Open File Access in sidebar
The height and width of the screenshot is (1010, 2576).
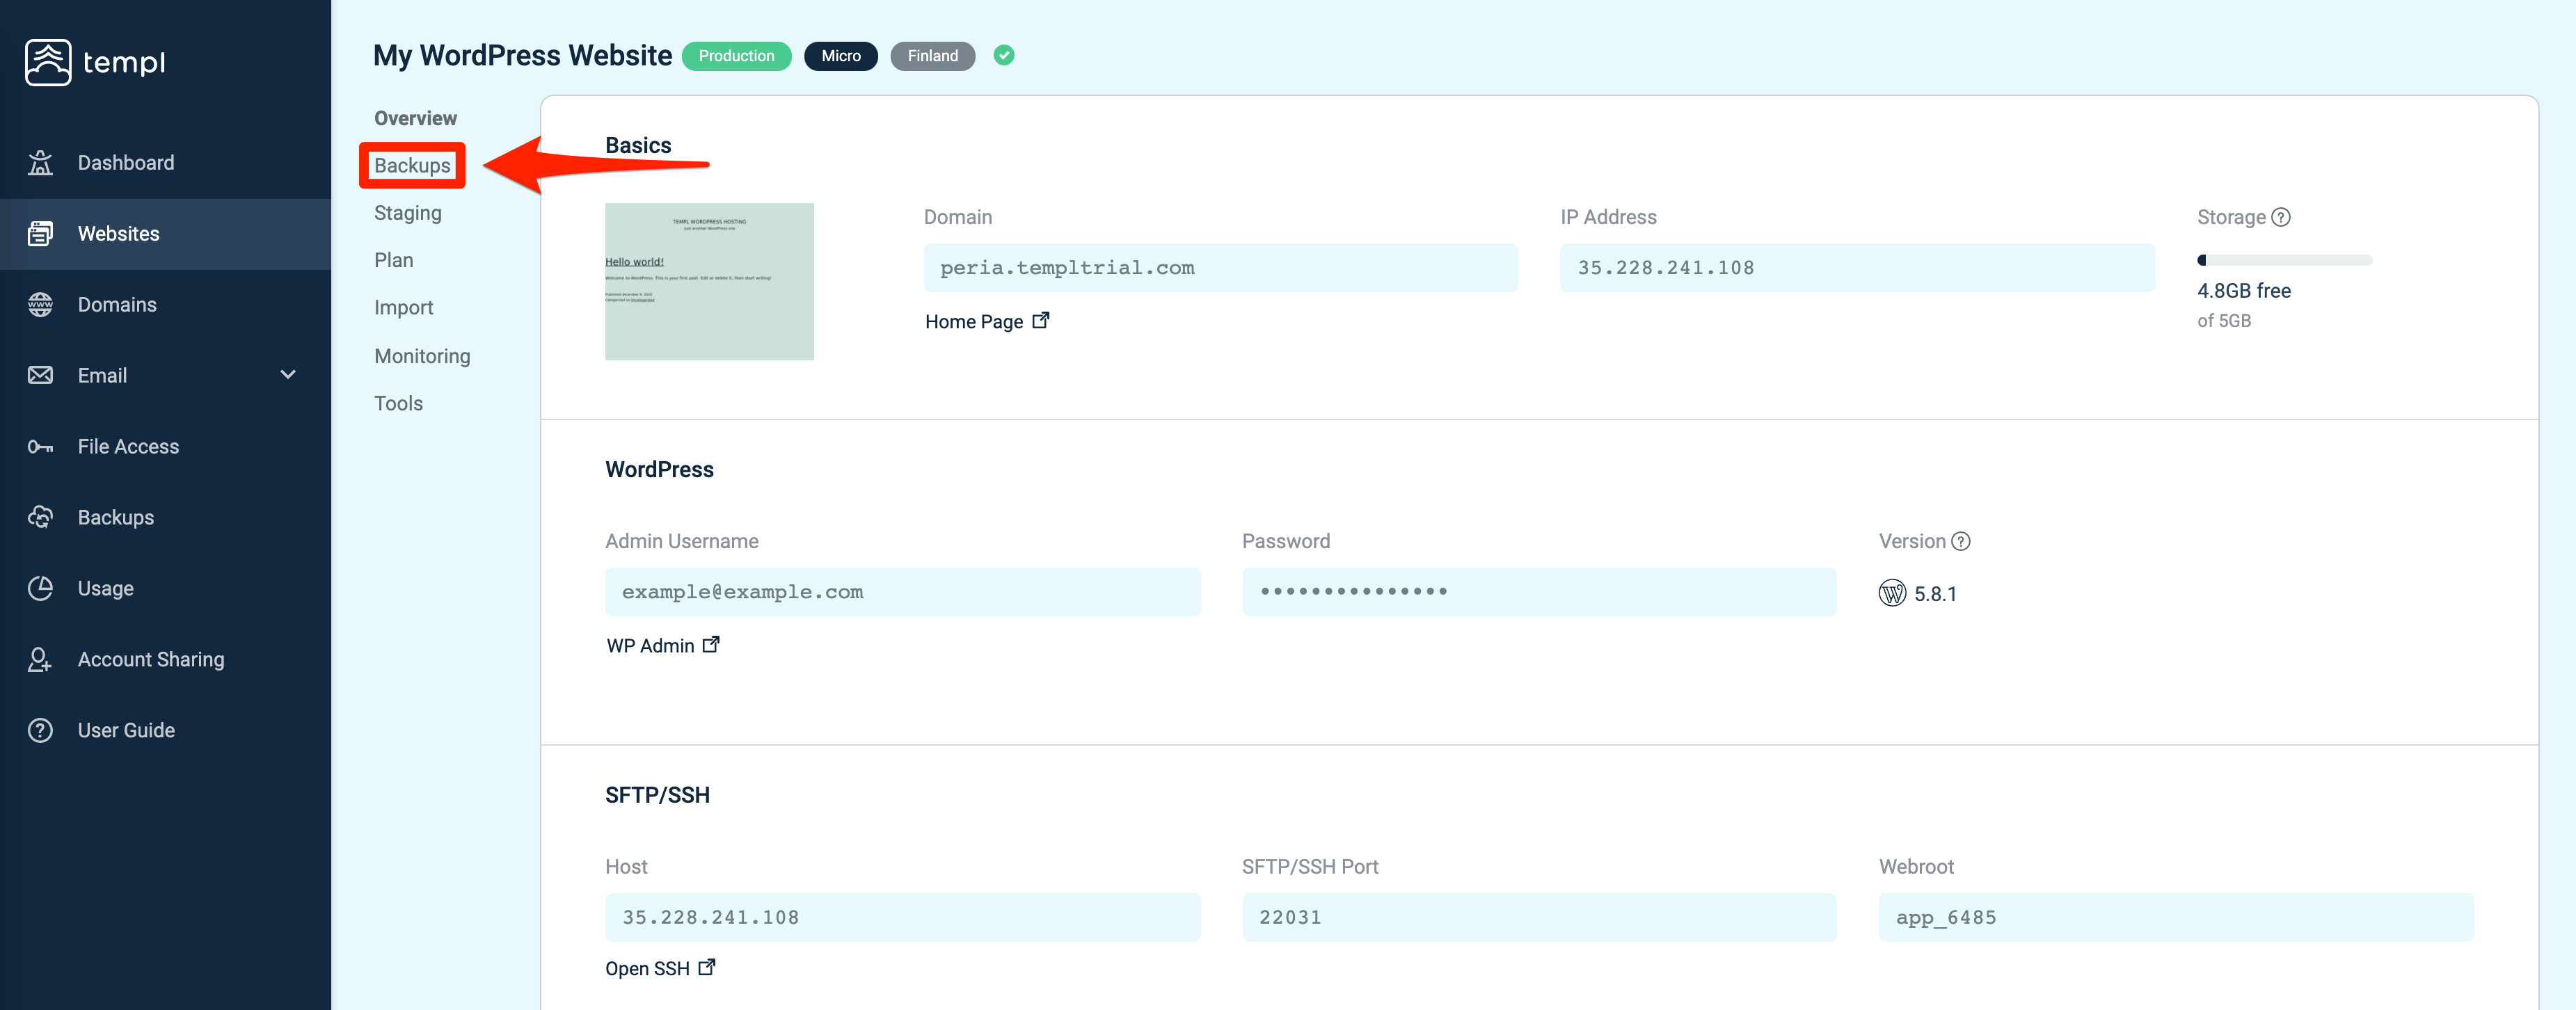[165, 446]
